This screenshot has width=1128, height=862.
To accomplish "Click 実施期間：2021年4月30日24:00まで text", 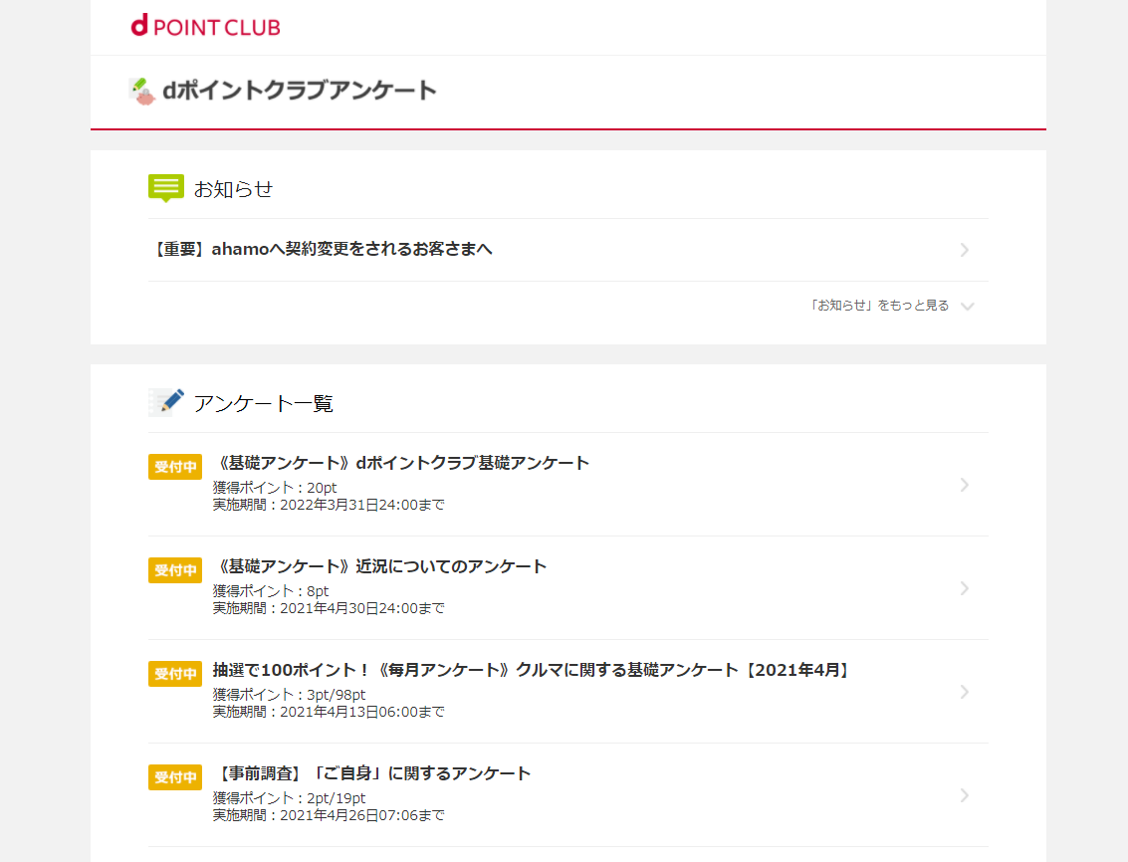I will click(329, 609).
